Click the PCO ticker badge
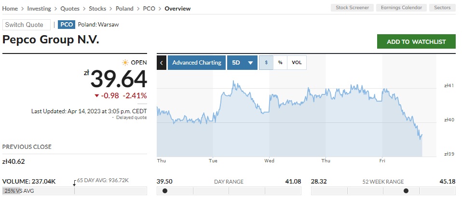Viewport: 462px width, 199px height. coord(67,25)
